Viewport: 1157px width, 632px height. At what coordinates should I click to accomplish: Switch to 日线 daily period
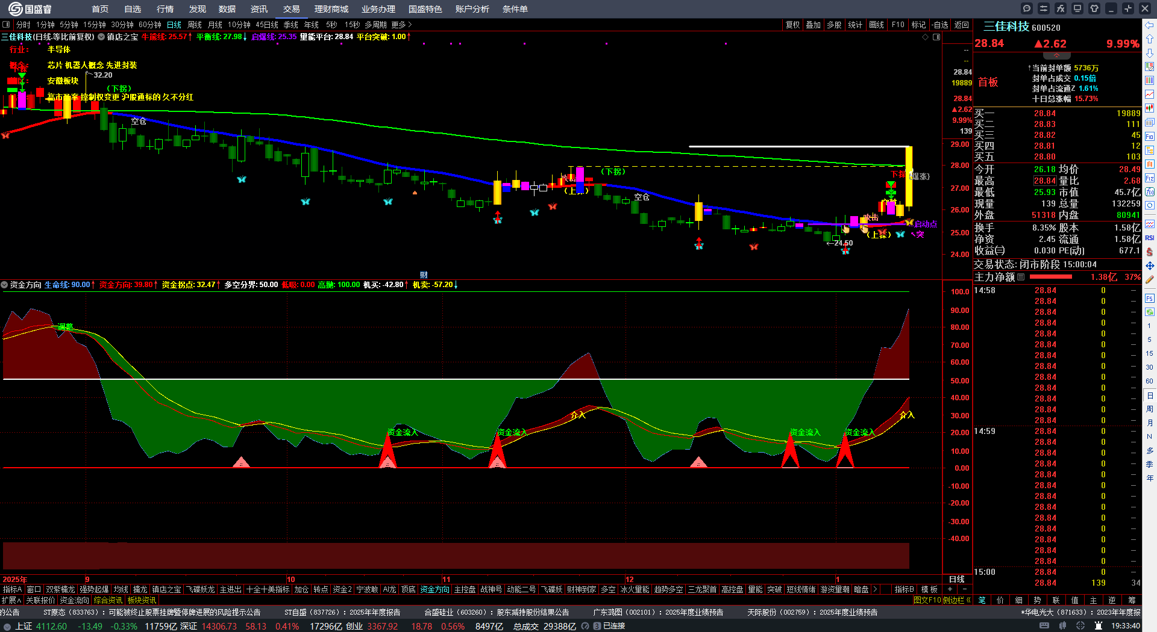[174, 25]
